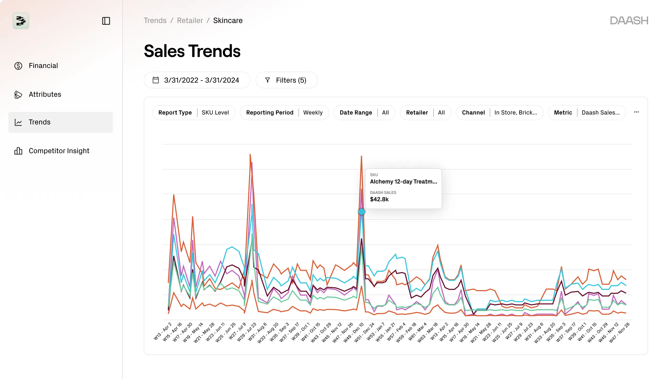Click the Trends breadcrumb link

coord(155,20)
